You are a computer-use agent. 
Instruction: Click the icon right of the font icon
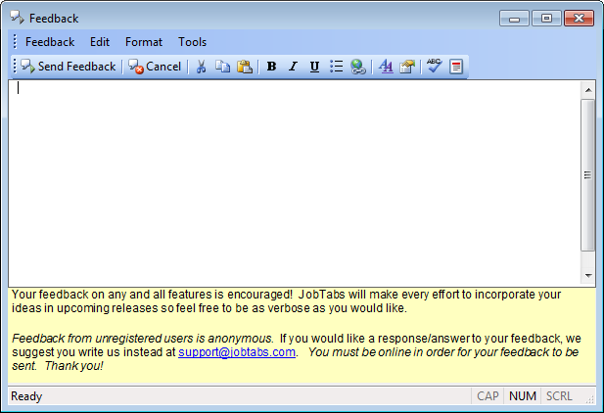(407, 67)
